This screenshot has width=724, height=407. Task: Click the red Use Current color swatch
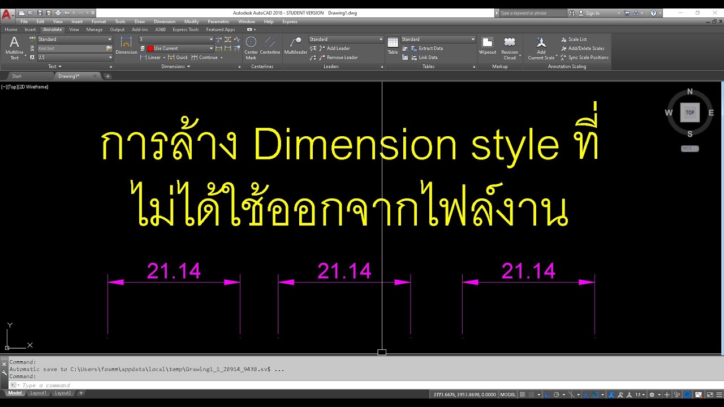tap(150, 49)
